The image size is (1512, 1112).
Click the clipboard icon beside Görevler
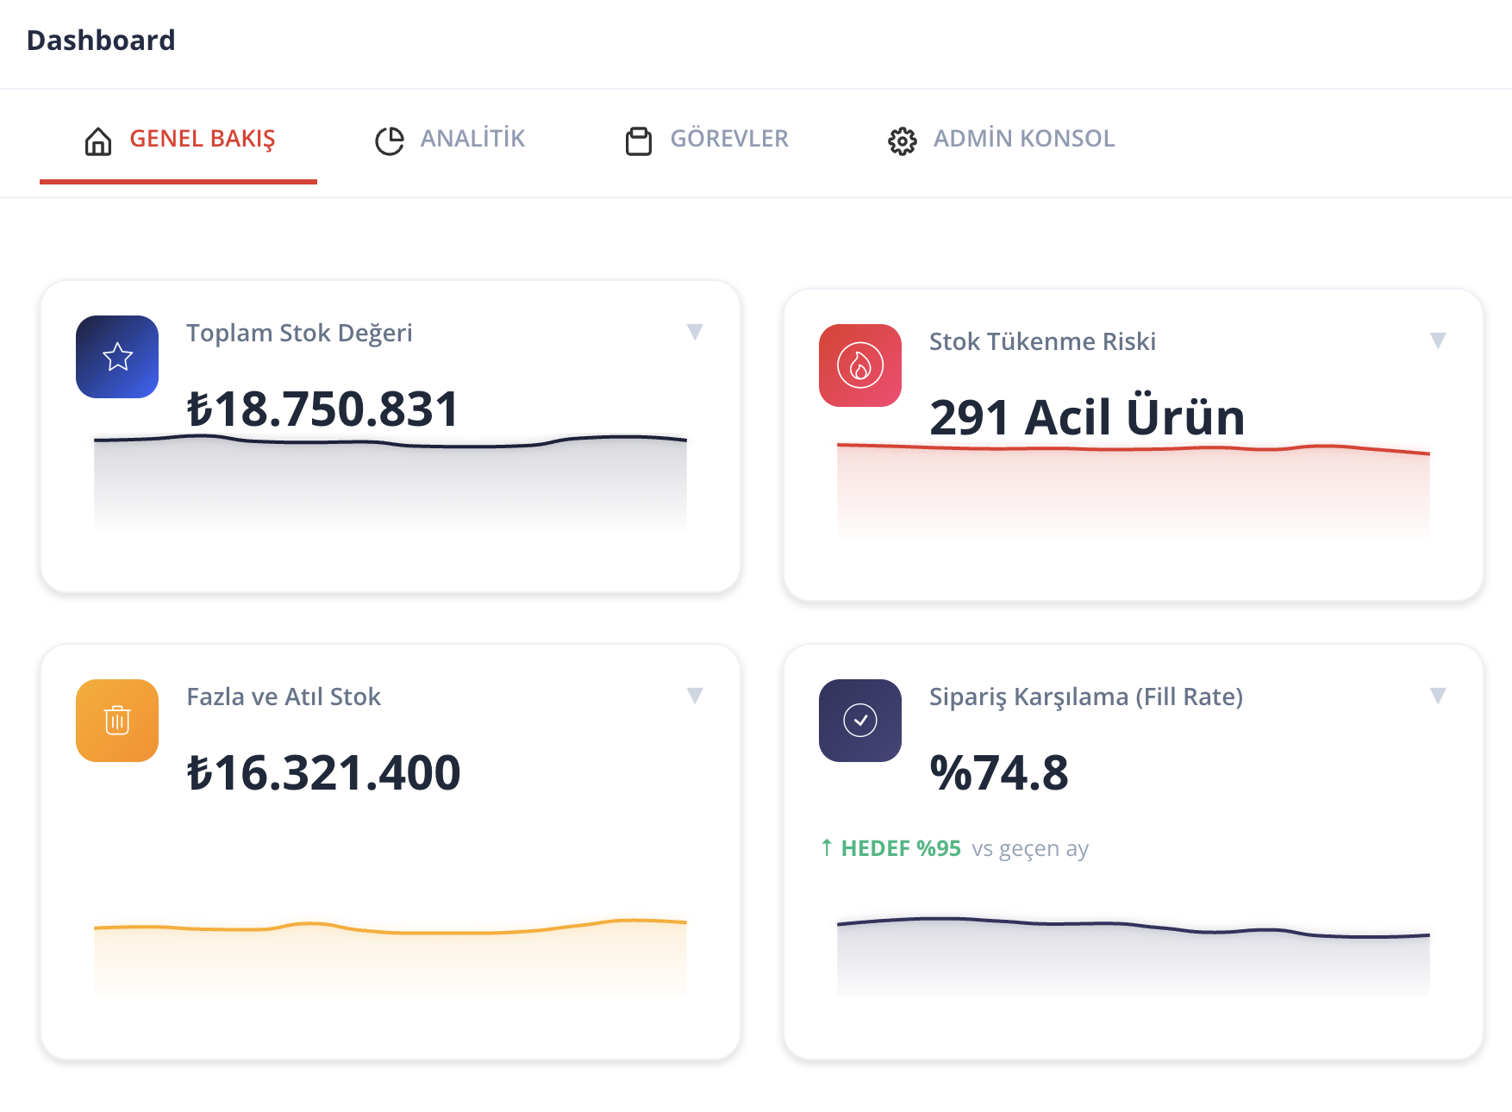tap(639, 141)
